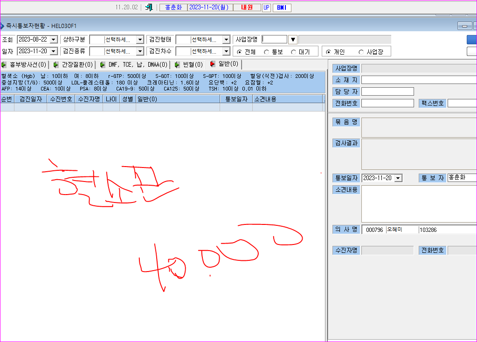Click the green flag icon on 빈혈 tab
477x342 pixels.
[x=177, y=64]
